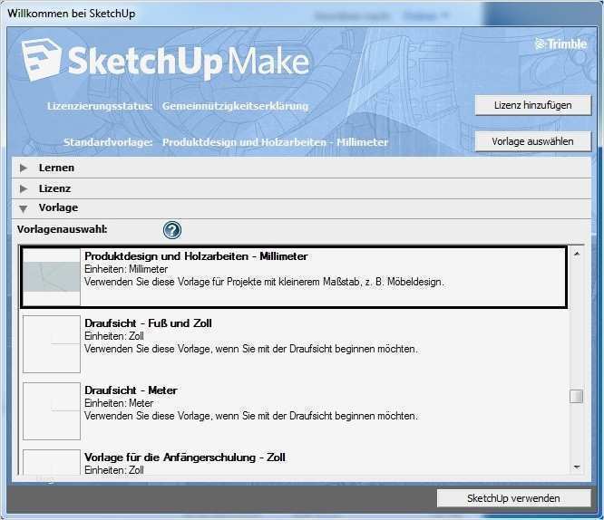Click the Trimble logo
The height and width of the screenshot is (520, 604).
560,43
